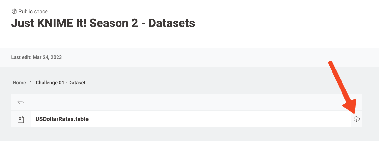The height and width of the screenshot is (141, 379).
Task: Click the Mar 24, 2023 date
Action: 47,57
